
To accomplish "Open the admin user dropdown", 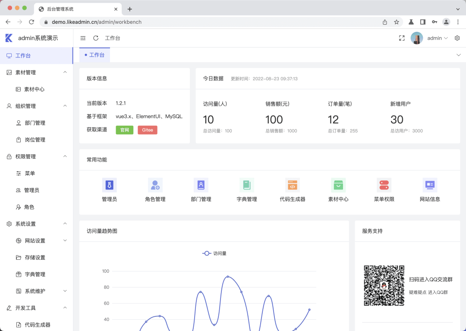I will click(x=437, y=38).
